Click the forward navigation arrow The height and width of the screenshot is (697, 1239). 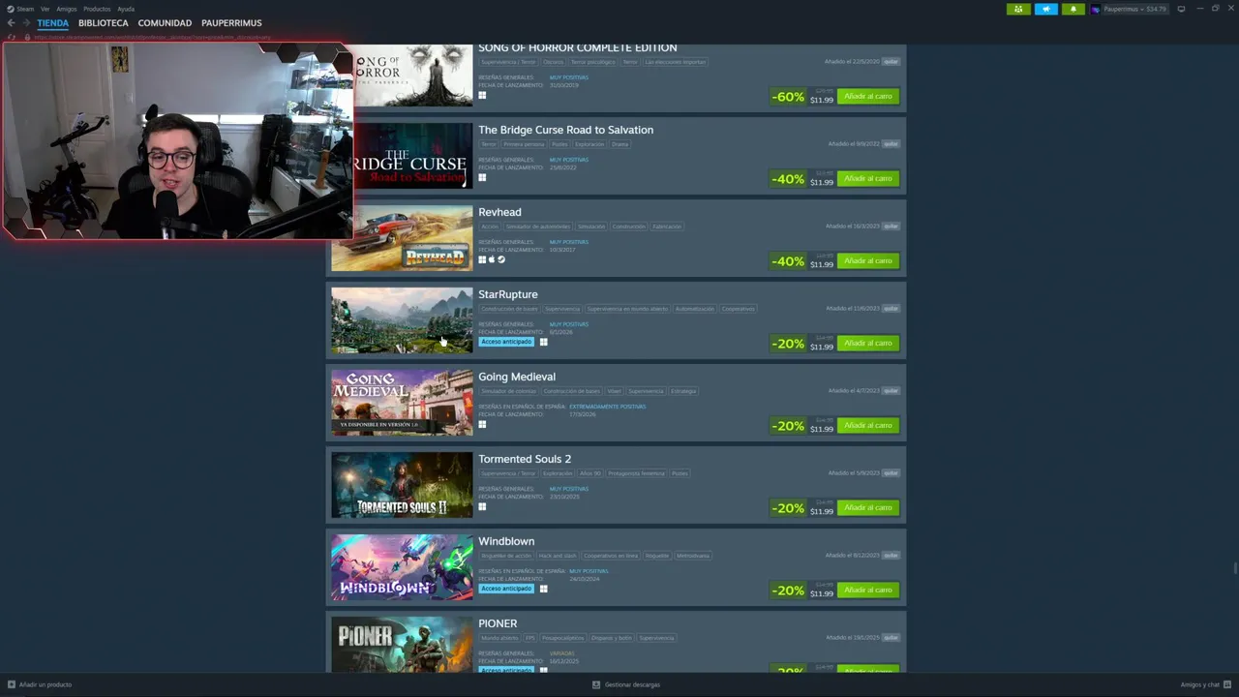tap(26, 23)
